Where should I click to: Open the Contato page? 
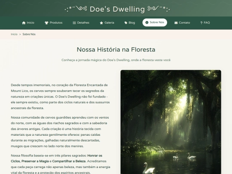[182, 23]
